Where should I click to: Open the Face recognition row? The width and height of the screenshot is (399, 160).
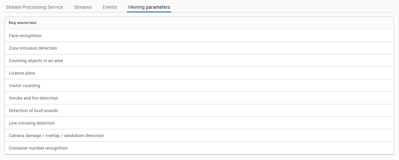(x=25, y=36)
